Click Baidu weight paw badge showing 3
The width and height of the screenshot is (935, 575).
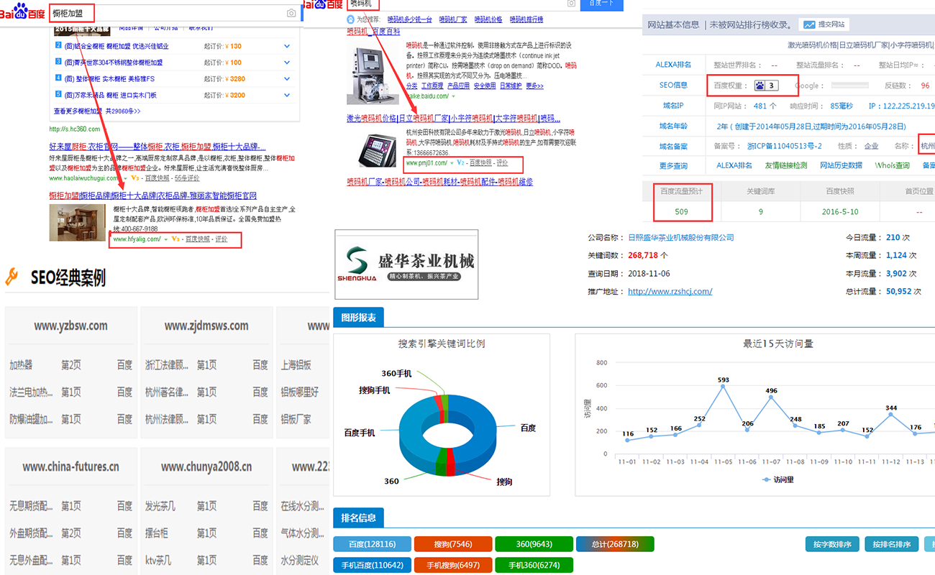767,86
